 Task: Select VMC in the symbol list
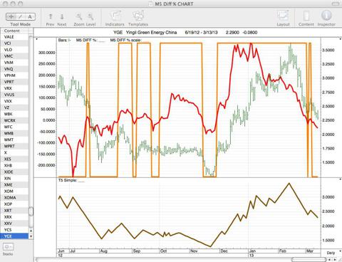point(14,56)
